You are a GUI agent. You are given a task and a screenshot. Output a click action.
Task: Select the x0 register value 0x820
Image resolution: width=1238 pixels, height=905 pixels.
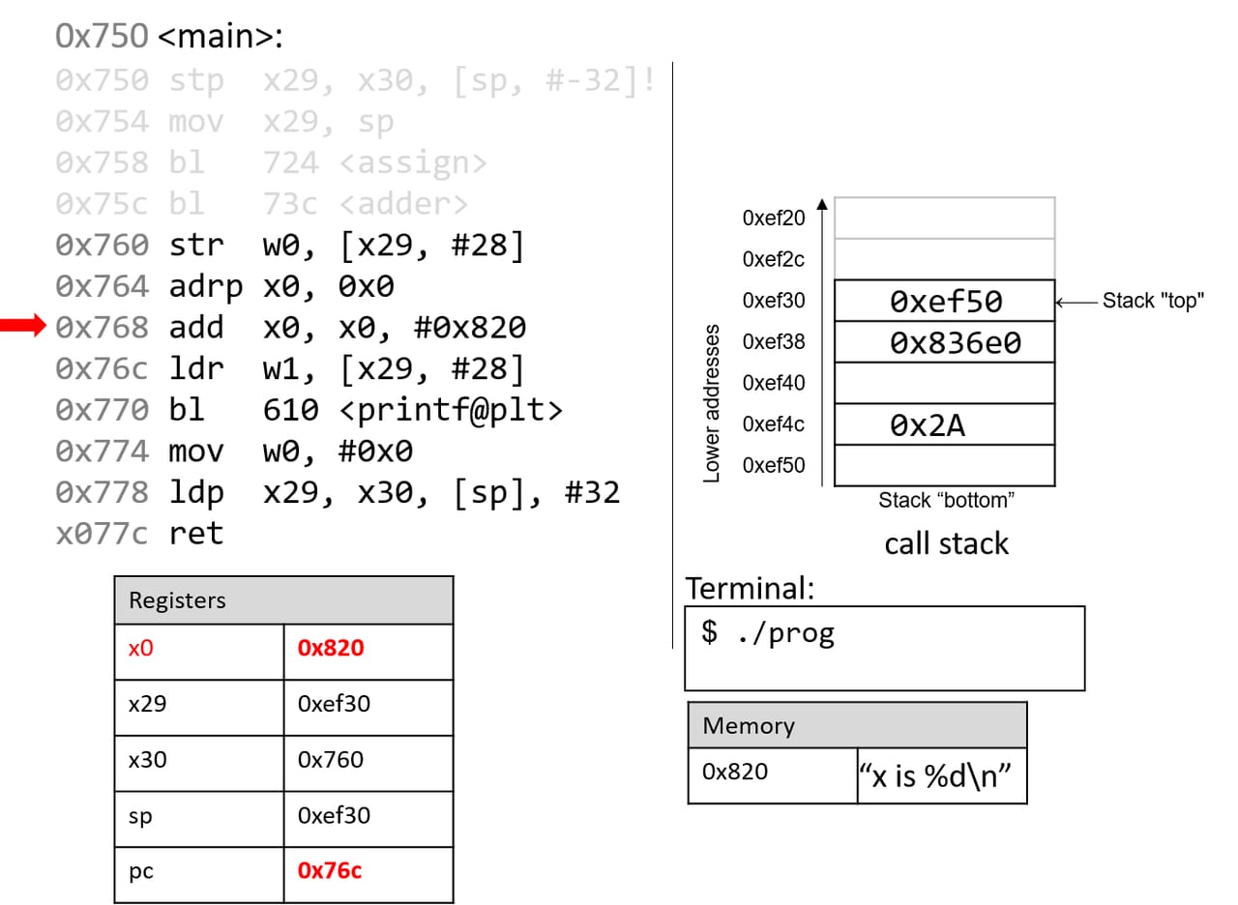point(331,649)
